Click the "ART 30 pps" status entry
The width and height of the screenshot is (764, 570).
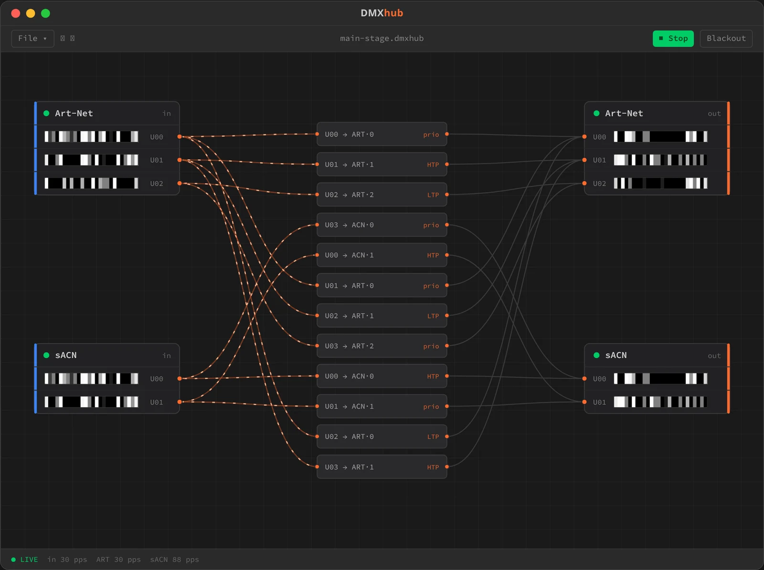(118, 560)
